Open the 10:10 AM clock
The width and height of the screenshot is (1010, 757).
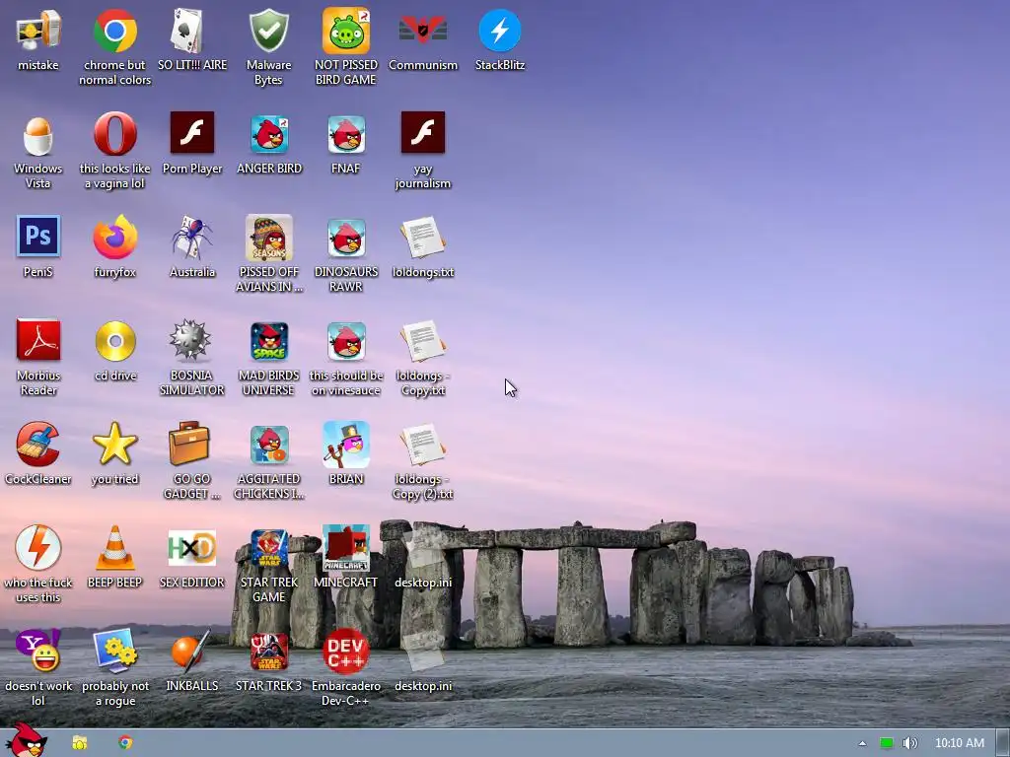point(959,743)
